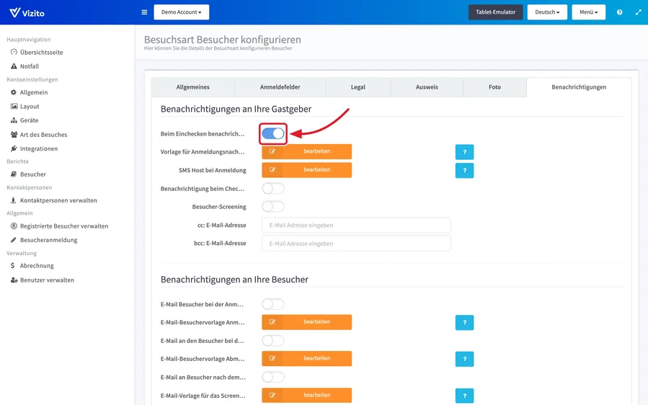Enable Benachrichtigung beim Checkout toggle
The image size is (648, 405).
(x=273, y=189)
